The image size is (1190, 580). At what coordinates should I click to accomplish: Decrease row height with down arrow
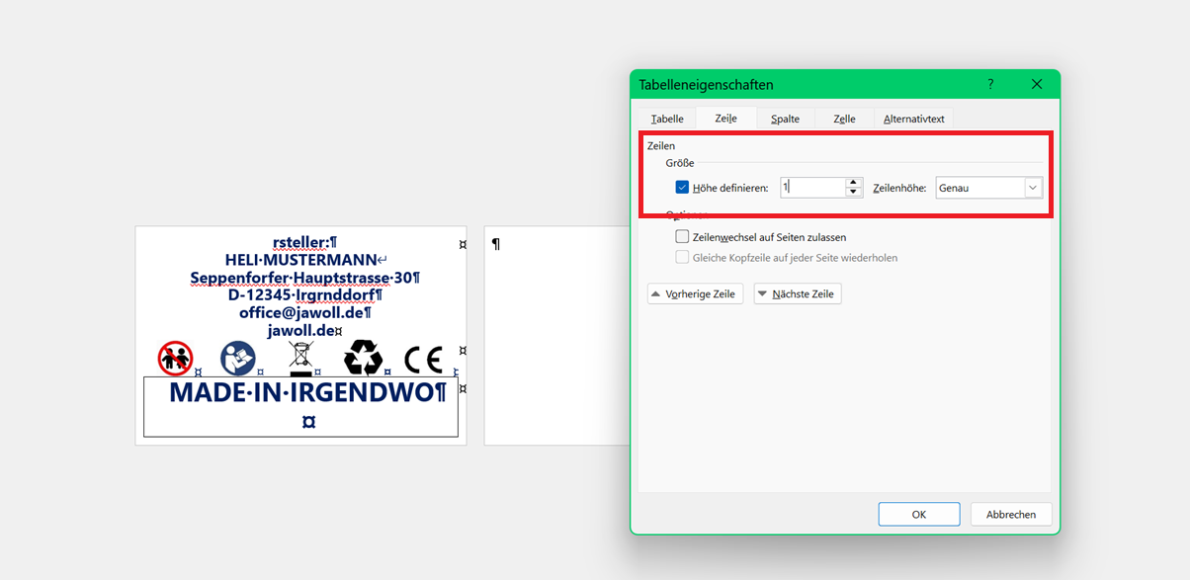[854, 192]
